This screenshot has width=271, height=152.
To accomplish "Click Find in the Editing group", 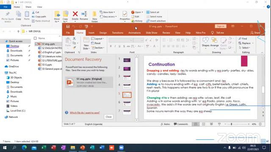I will (243, 38).
